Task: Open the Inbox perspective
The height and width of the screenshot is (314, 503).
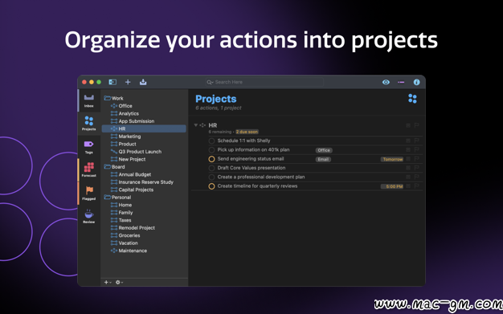Action: (89, 100)
